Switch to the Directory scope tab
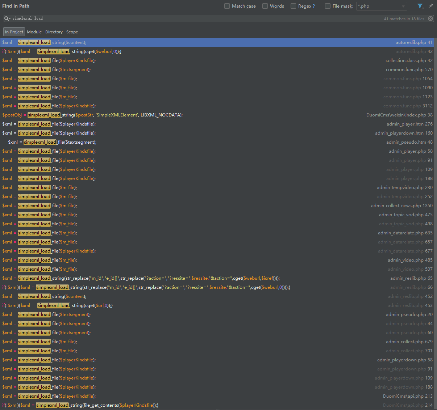The height and width of the screenshot is (410, 437). pyautogui.click(x=54, y=32)
